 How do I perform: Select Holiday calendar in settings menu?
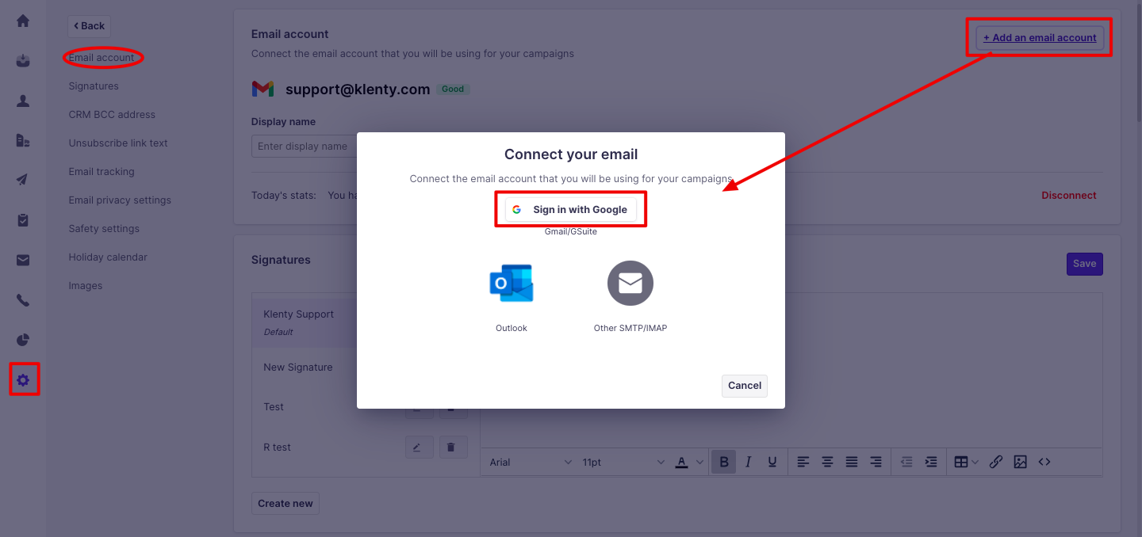108,257
